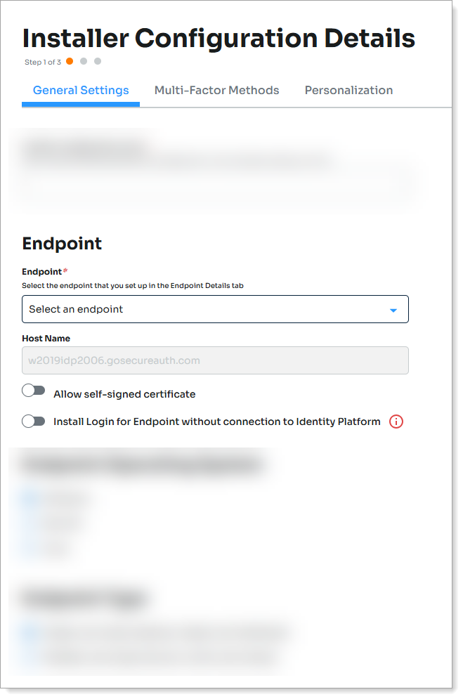Click the Install Login for Endpoint label text
Image resolution: width=463 pixels, height=699 pixels.
point(216,422)
